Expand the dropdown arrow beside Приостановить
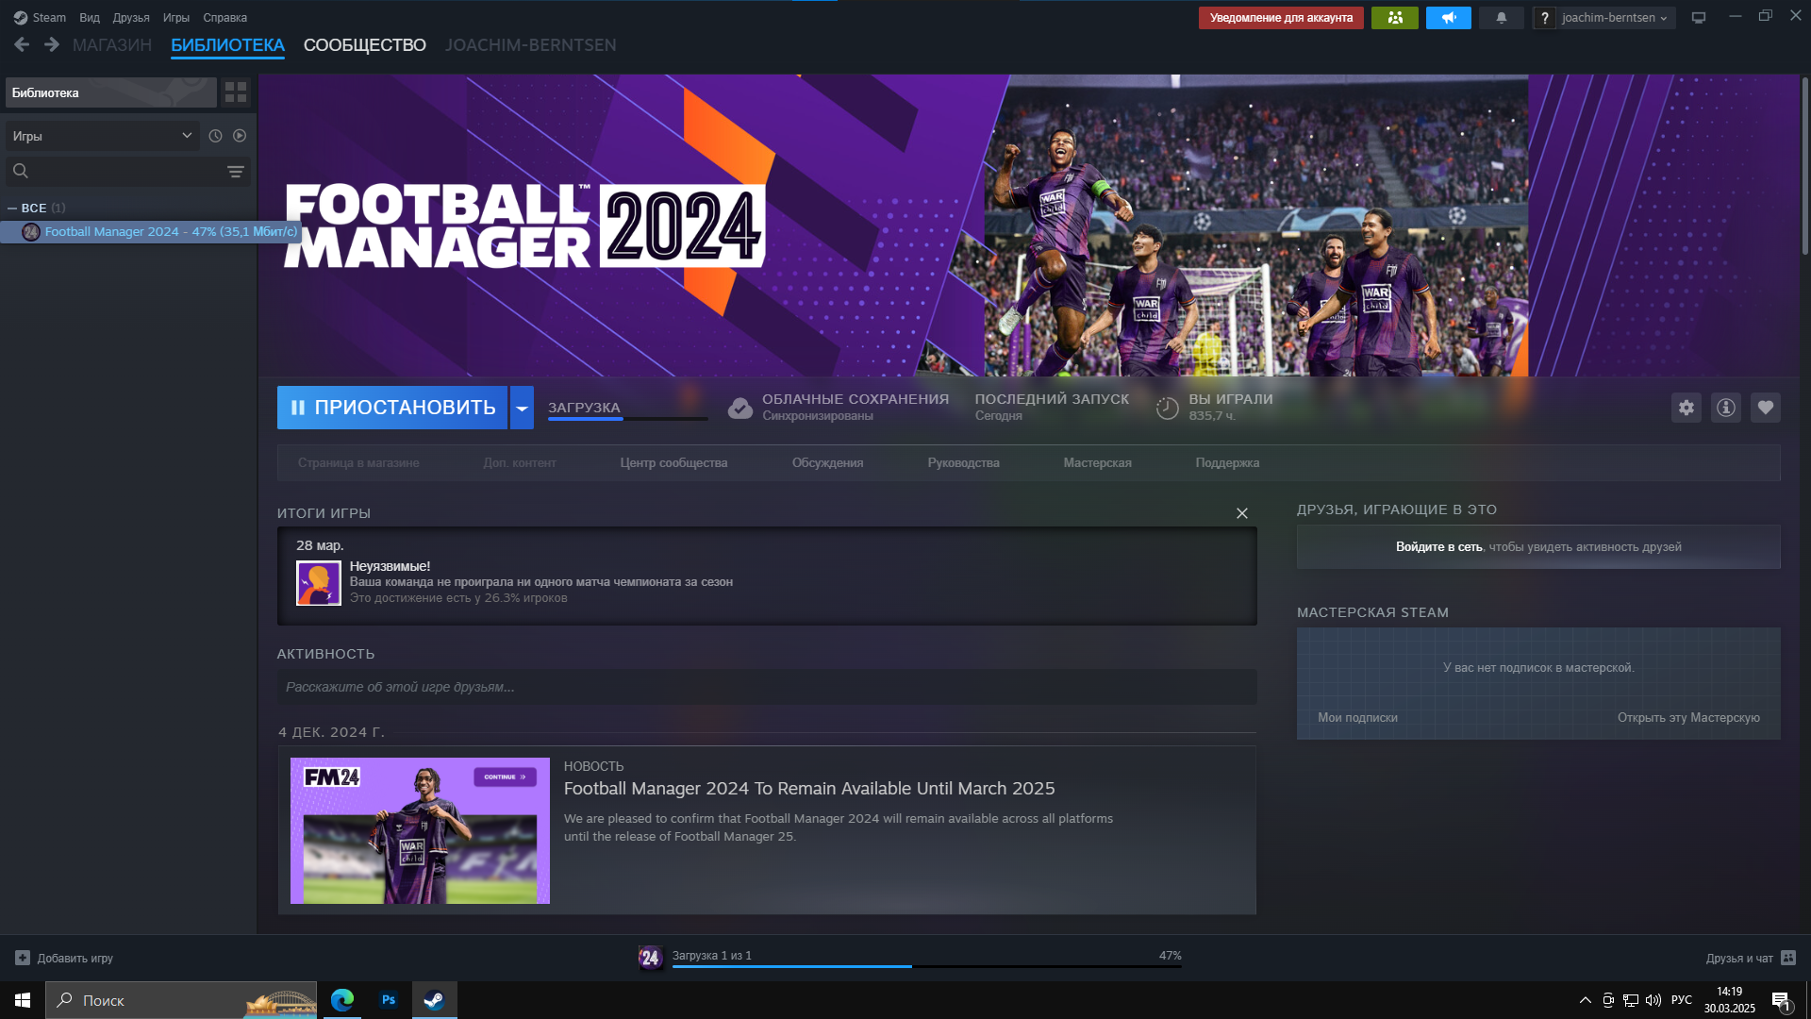The width and height of the screenshot is (1811, 1019). (x=522, y=408)
